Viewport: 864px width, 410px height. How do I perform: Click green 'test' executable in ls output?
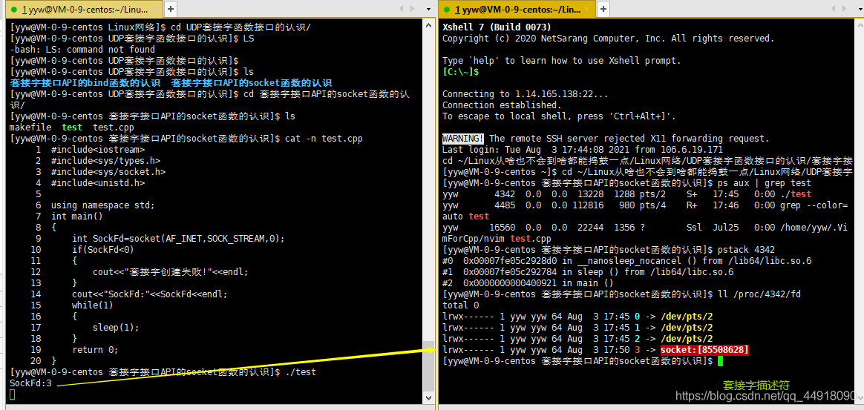(72, 127)
